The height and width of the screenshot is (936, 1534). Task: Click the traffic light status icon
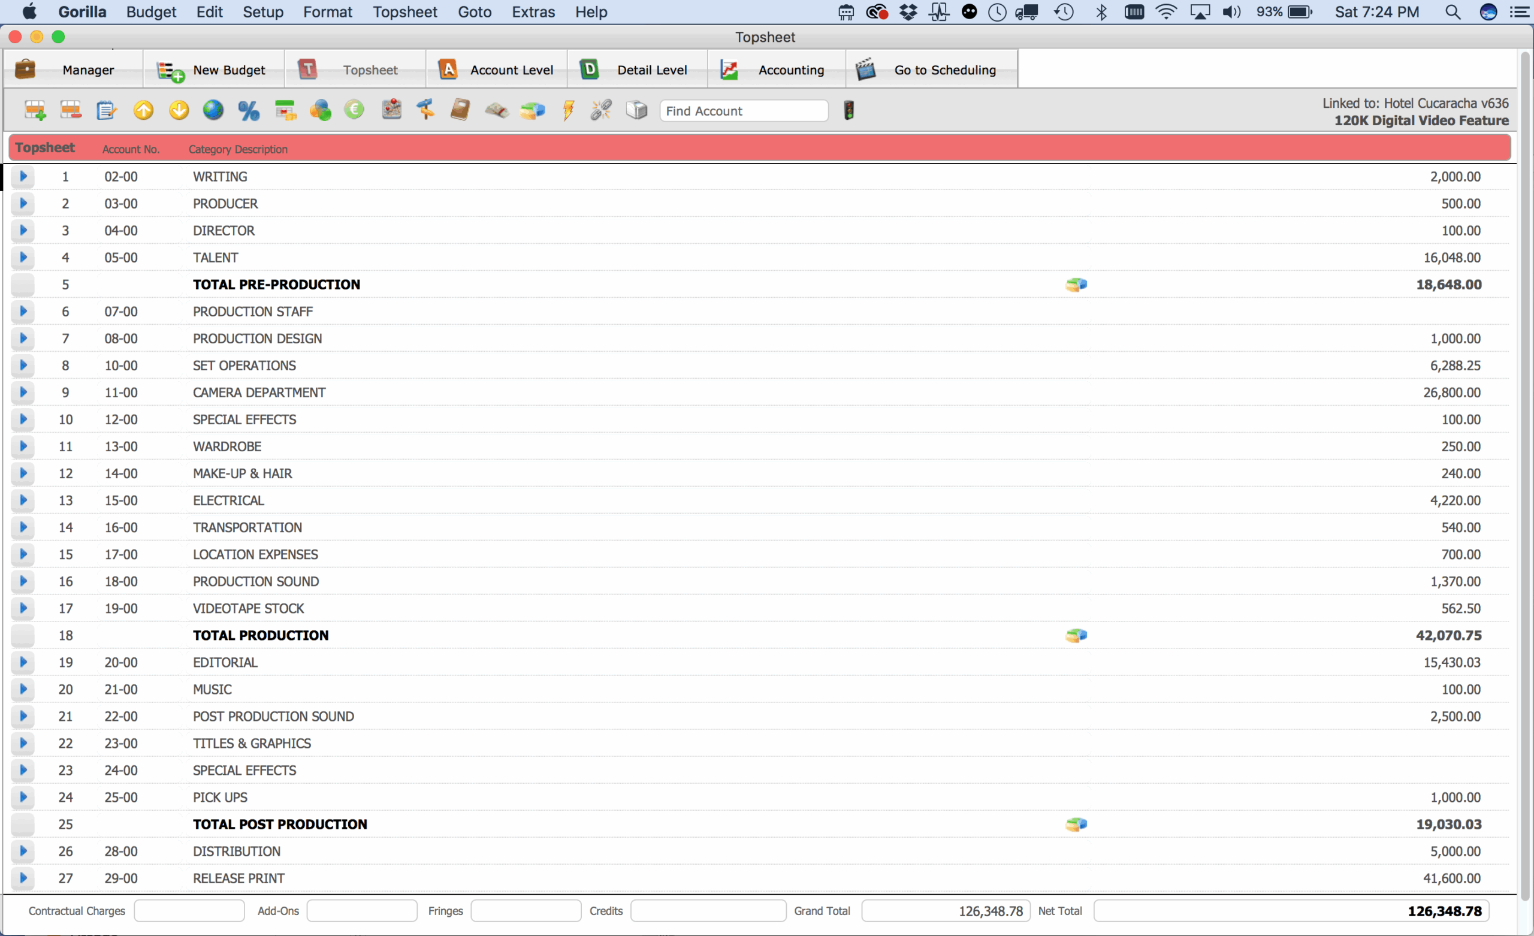click(x=849, y=110)
